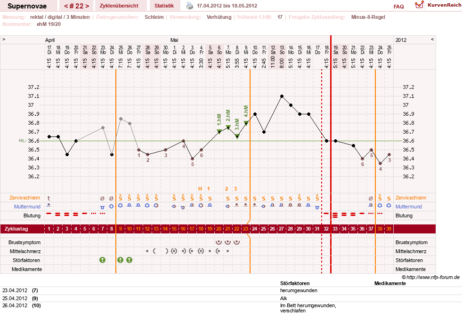Click cycle day 32 in the Zyklustag bar
The height and width of the screenshot is (327, 462).
(x=326, y=229)
